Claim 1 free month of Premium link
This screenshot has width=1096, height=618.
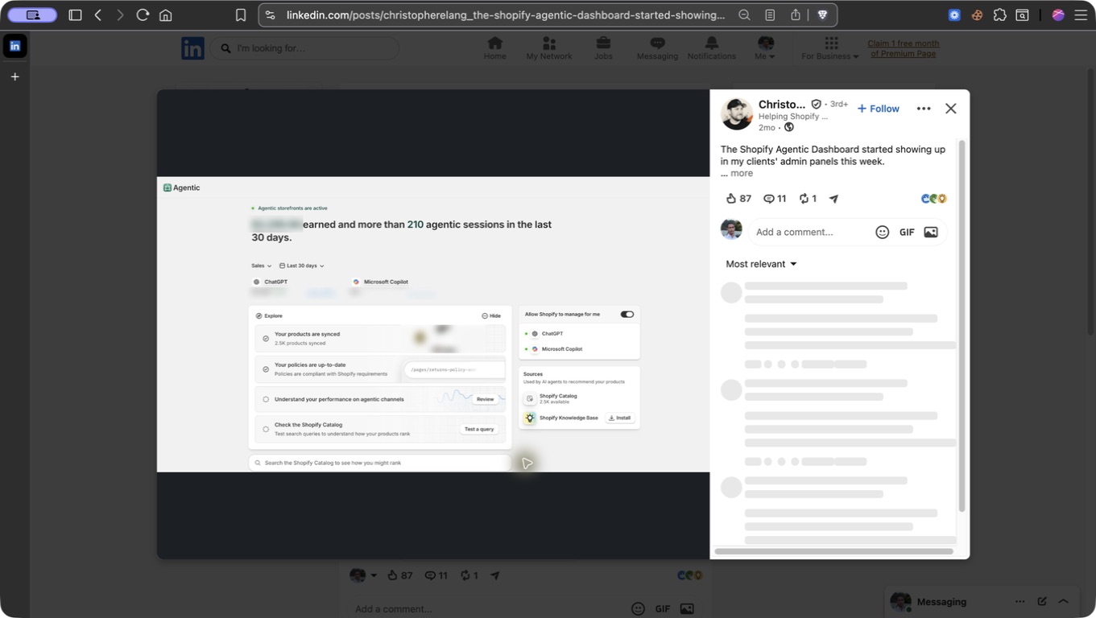point(904,48)
